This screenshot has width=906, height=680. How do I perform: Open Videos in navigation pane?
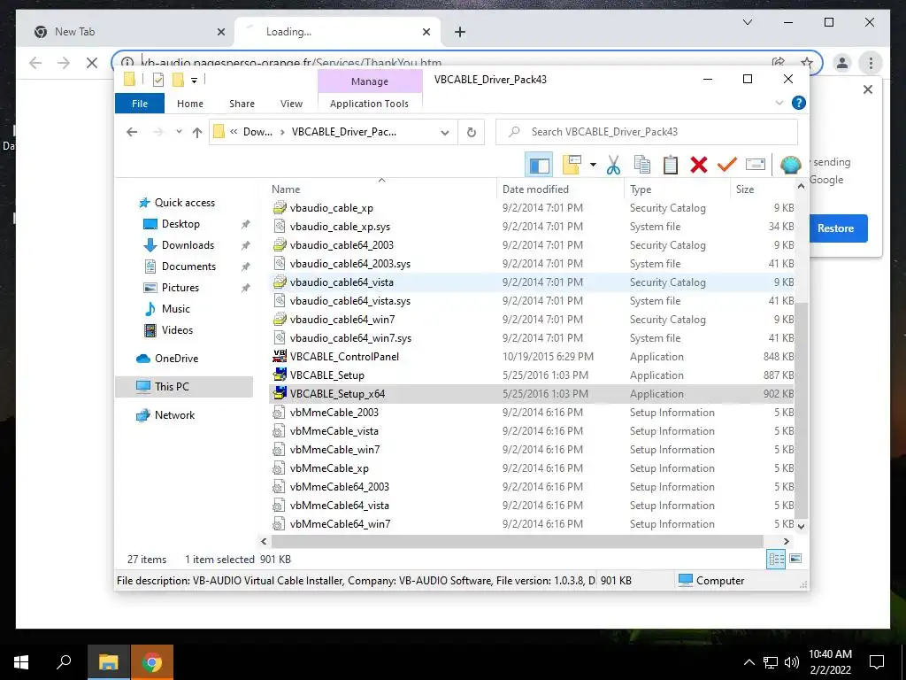pyautogui.click(x=177, y=330)
